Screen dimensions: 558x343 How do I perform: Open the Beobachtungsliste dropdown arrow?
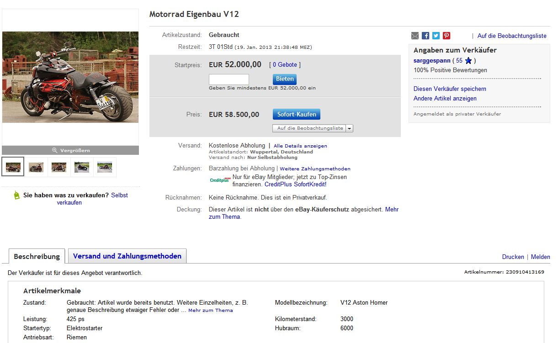click(350, 128)
